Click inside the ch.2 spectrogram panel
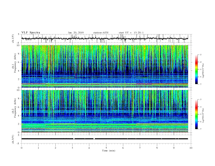Image resolution: width=215 pixels, height=166 pixels. click(x=105, y=111)
